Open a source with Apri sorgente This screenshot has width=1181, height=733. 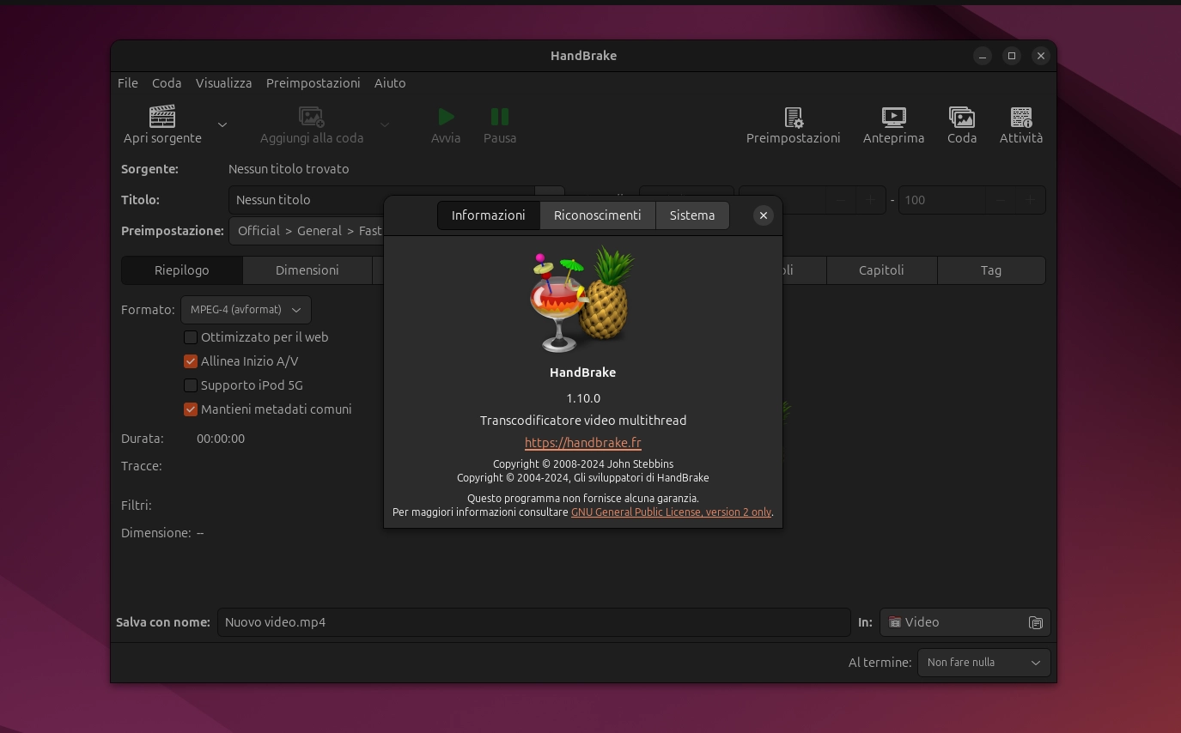click(161, 125)
